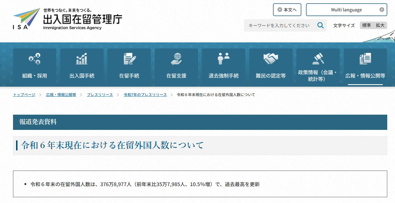This screenshot has width=395, height=203.
Task: Open the 難民の認定等 menu label
Action: click(x=271, y=76)
